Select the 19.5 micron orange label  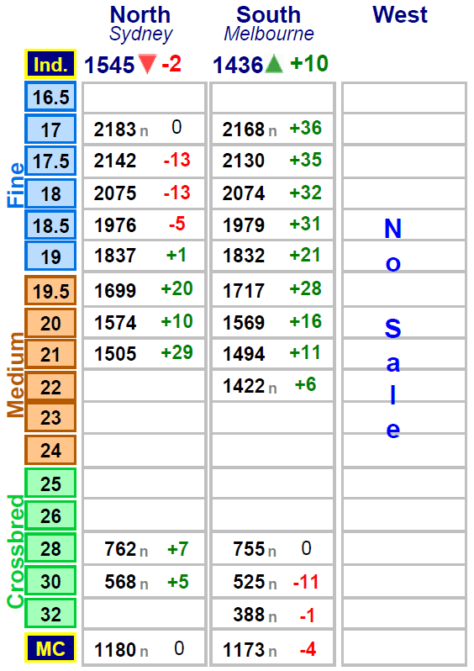click(x=50, y=291)
